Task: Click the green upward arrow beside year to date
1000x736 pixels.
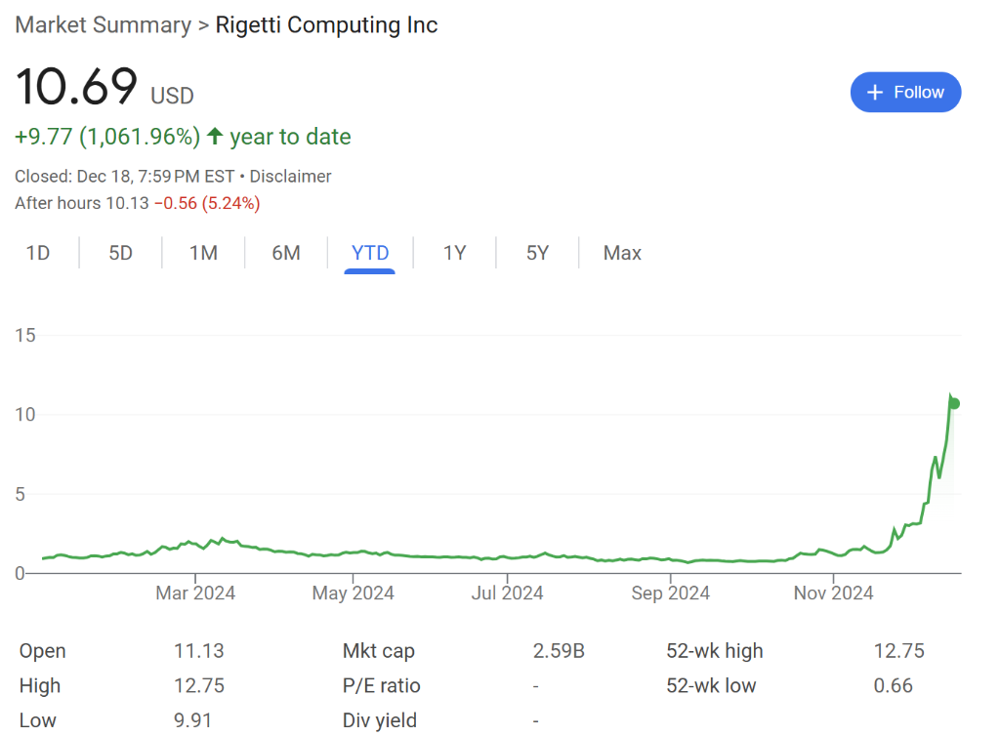Action: point(215,137)
